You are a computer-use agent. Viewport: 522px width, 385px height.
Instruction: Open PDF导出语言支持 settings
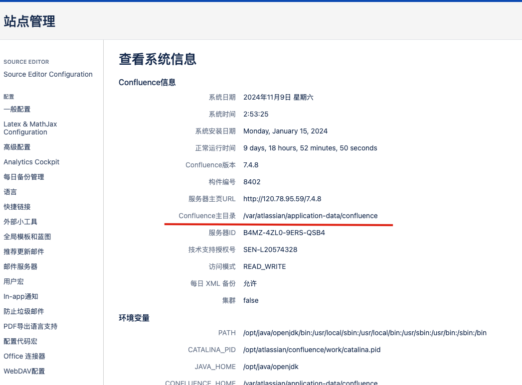coord(30,327)
